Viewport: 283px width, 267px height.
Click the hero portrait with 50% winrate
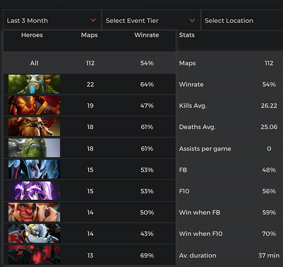point(34,213)
